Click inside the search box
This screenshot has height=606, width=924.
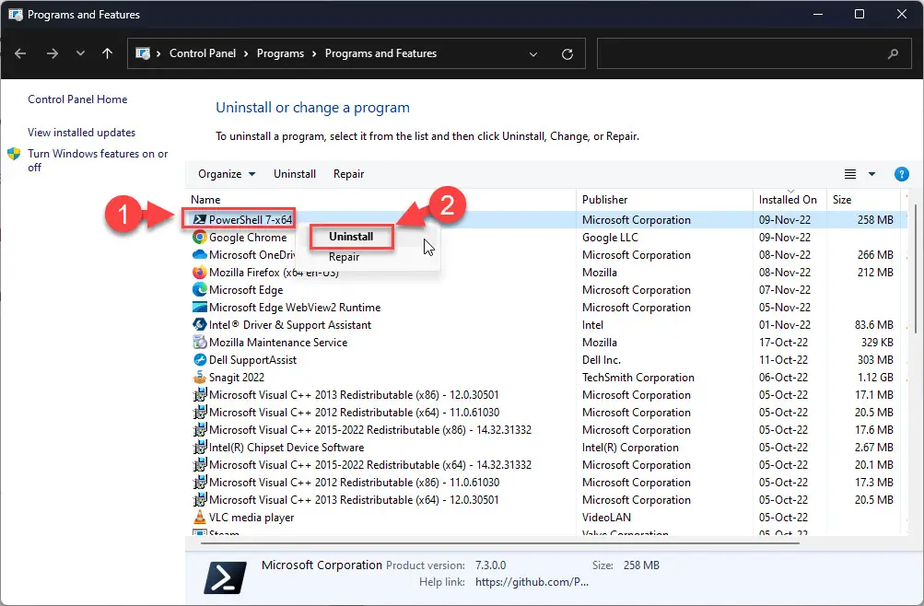click(746, 53)
